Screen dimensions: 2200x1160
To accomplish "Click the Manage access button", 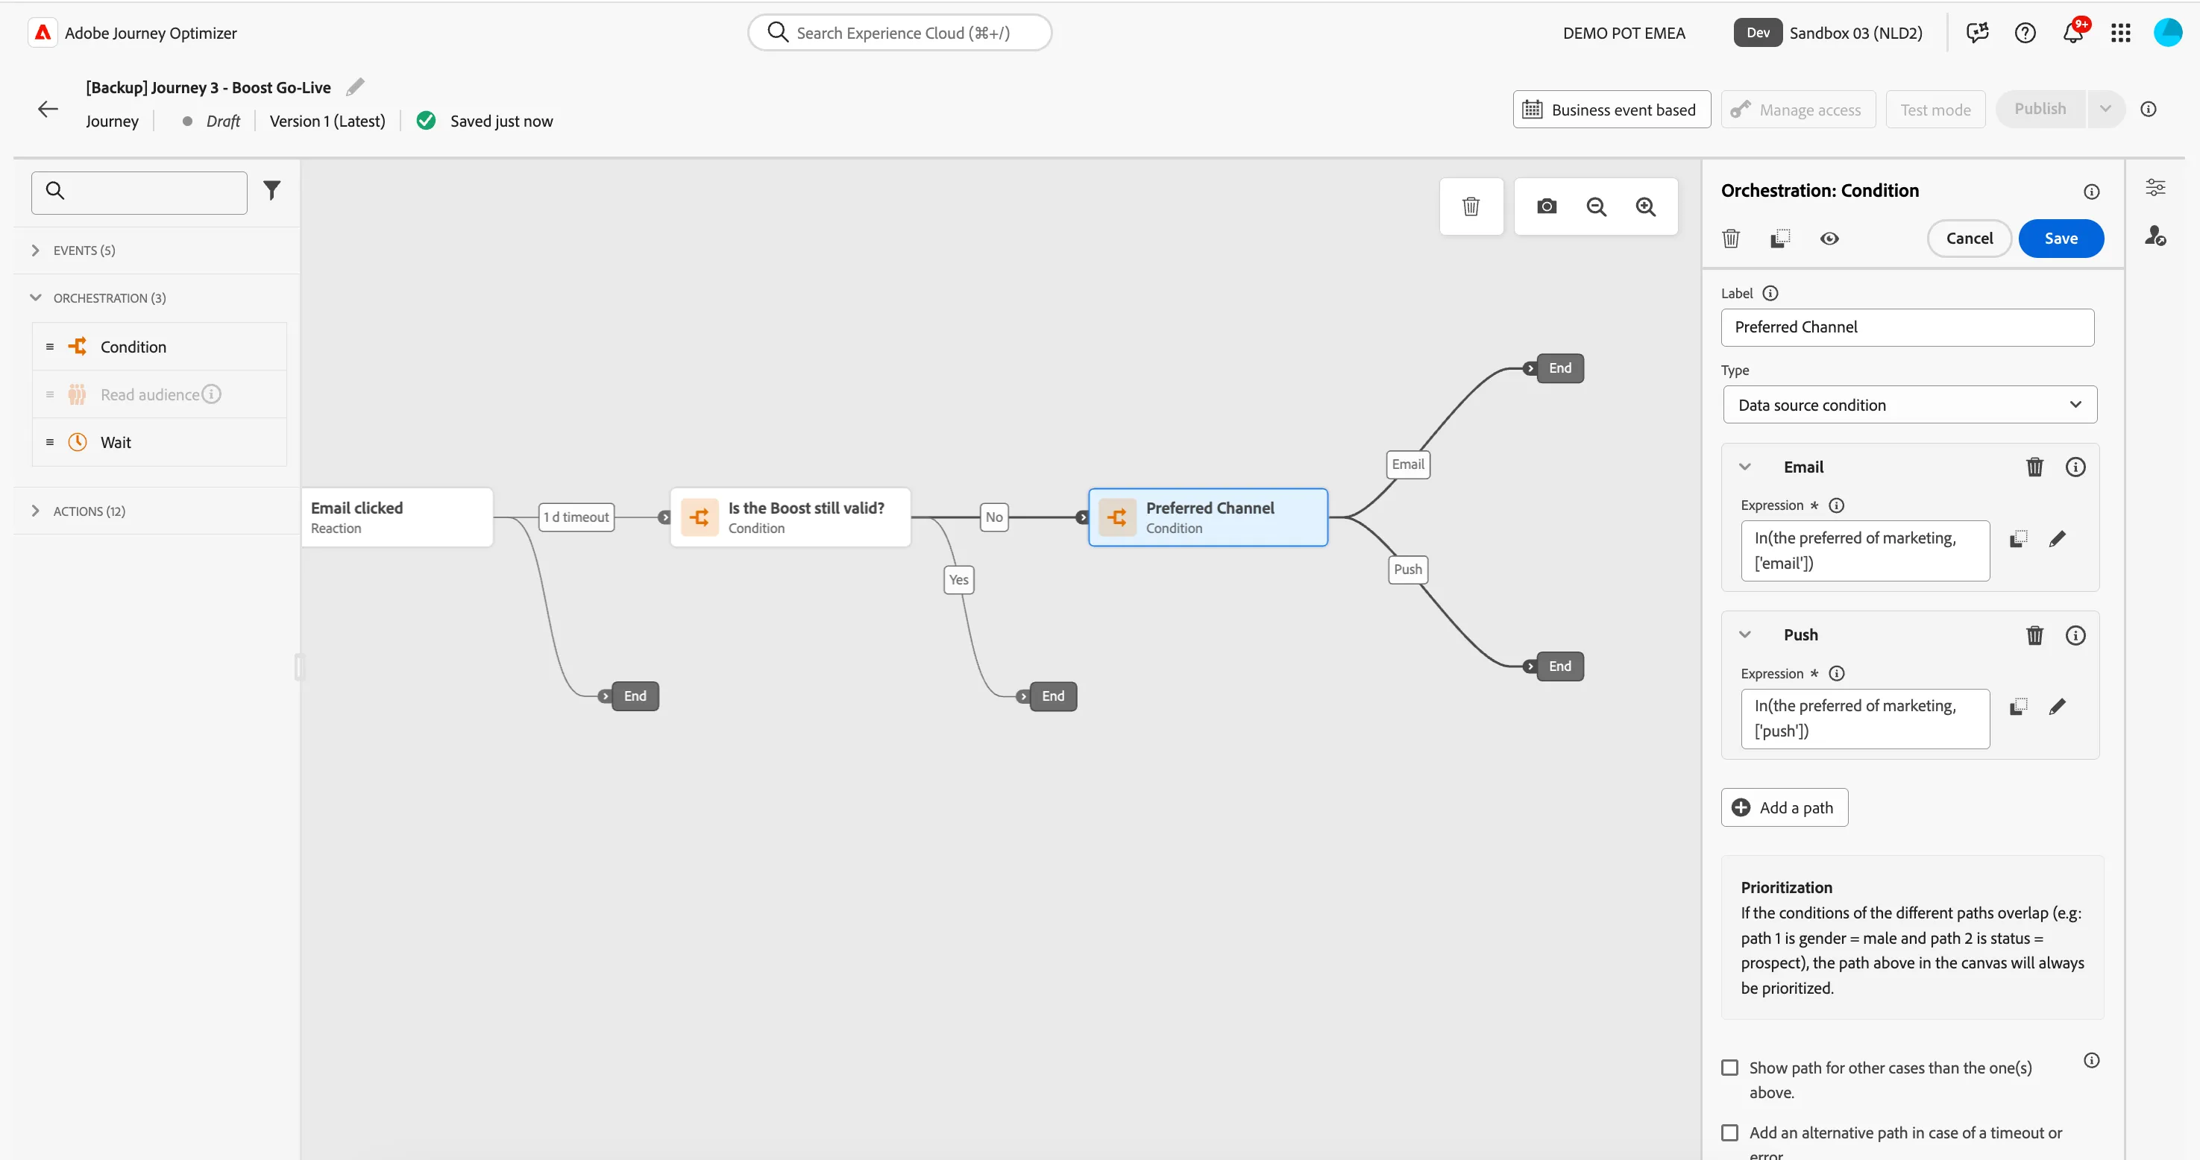I will (x=1798, y=110).
